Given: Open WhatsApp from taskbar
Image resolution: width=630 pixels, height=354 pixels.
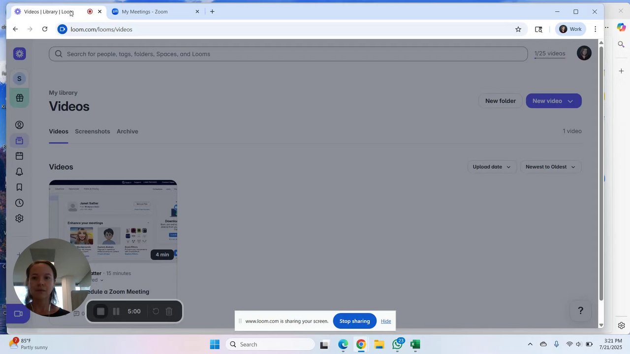Looking at the screenshot, I should click(x=398, y=344).
